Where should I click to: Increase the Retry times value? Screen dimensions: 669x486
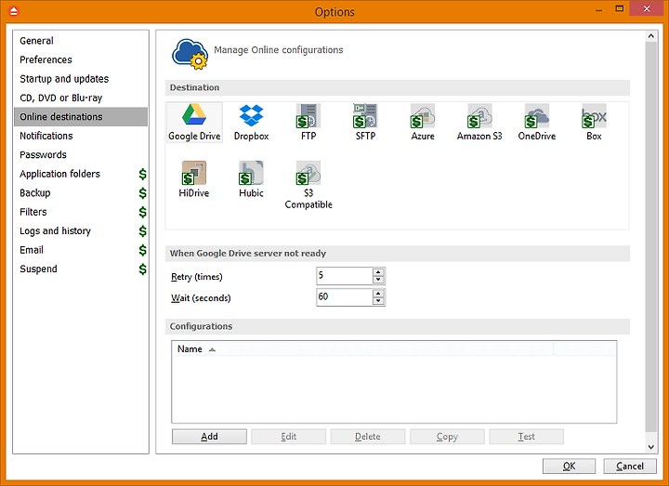click(x=378, y=271)
